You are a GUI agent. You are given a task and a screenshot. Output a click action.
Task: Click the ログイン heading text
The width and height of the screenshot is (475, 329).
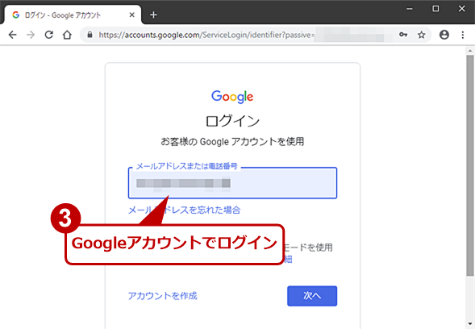coord(232,121)
